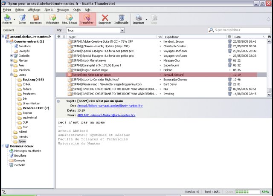273x196 pixels.
Task: Click the Relever get mail icon
Action: click(x=7, y=19)
